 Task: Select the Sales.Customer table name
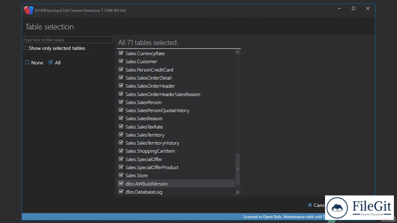click(x=141, y=61)
